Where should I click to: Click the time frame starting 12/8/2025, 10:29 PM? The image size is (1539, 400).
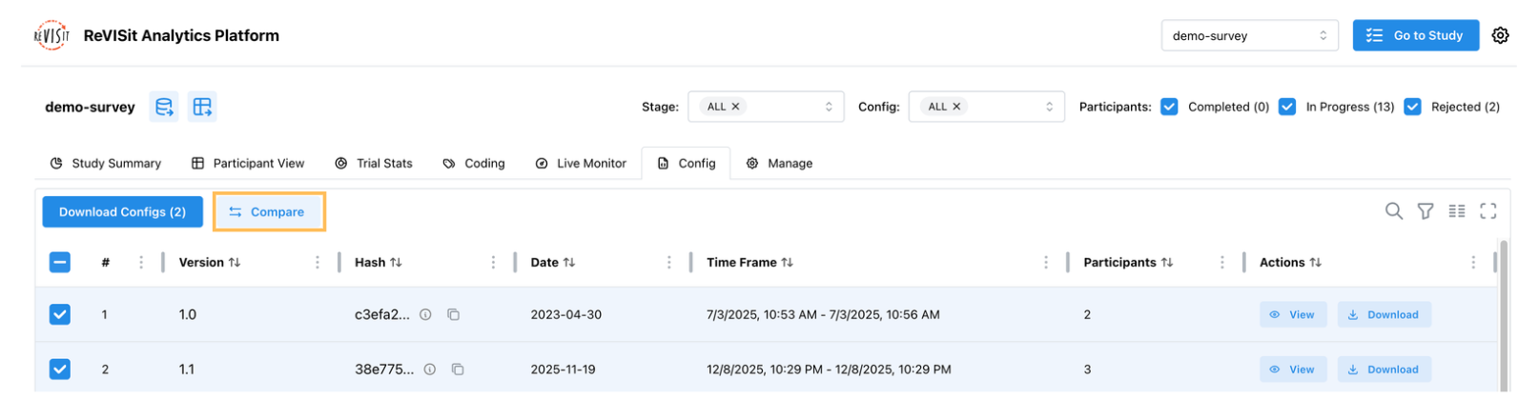pyautogui.click(x=829, y=370)
